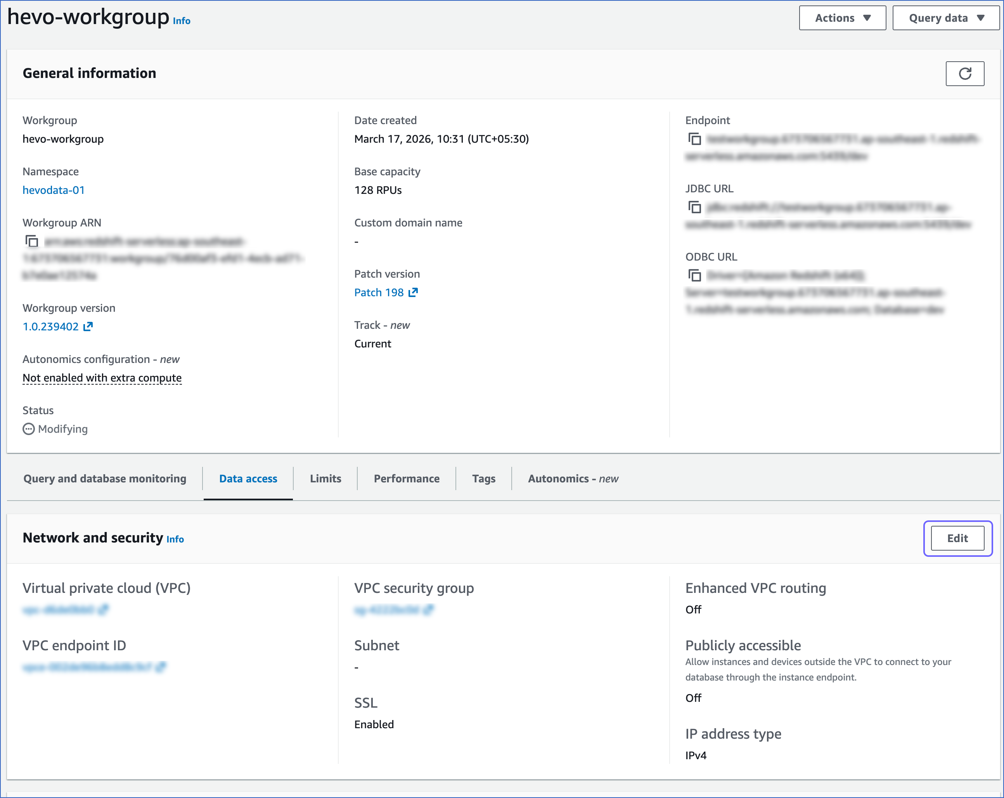Open workgroup version 1.0.239402 release notes

coord(51,326)
